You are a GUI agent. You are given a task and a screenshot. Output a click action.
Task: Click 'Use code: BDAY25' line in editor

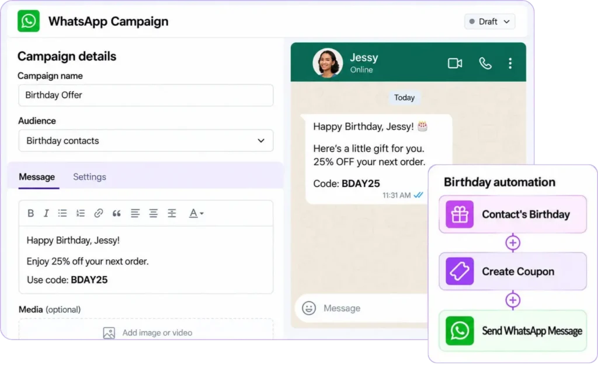pyautogui.click(x=67, y=280)
